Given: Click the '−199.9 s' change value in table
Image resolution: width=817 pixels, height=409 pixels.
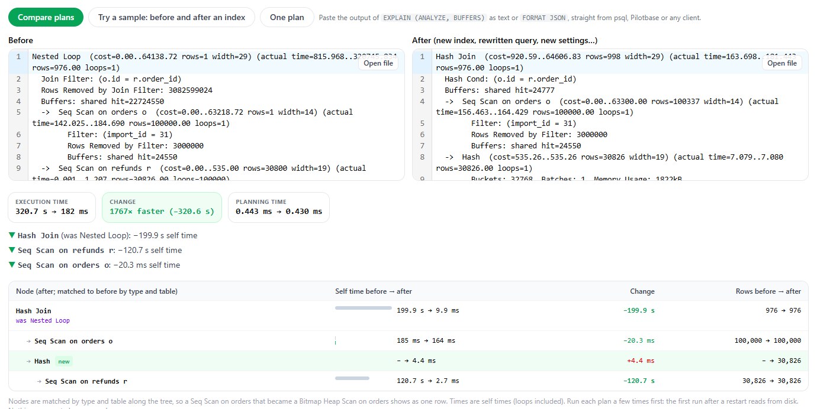Looking at the screenshot, I should (639, 311).
